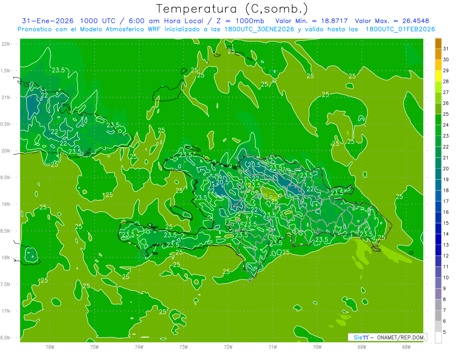Click the "19N" latitude axis label
456x352 pixels.
(6, 204)
